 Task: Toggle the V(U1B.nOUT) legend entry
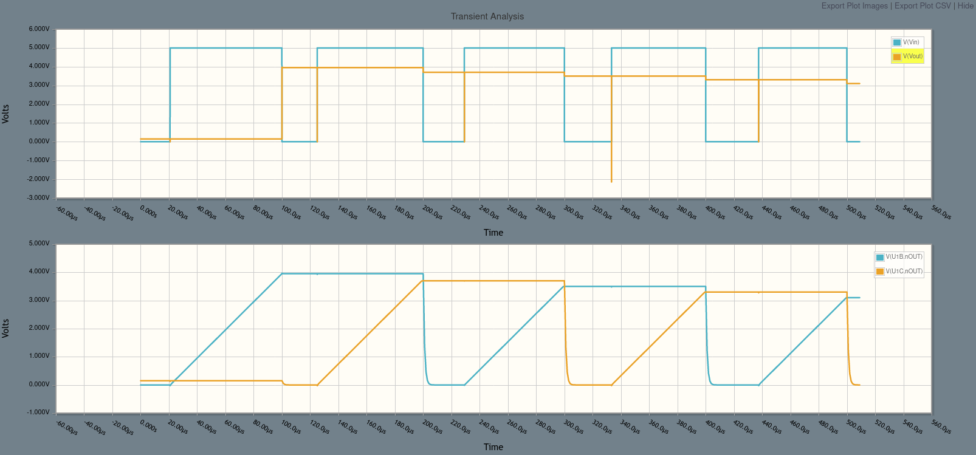904,257
